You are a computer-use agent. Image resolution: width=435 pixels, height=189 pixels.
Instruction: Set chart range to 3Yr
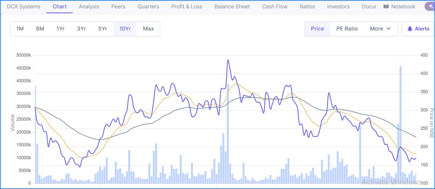click(81, 29)
